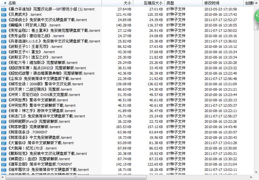259x180 pixels.
Task: Click the BT icon of 《彩虹六号：维加斯2》
Action: point(4,63)
